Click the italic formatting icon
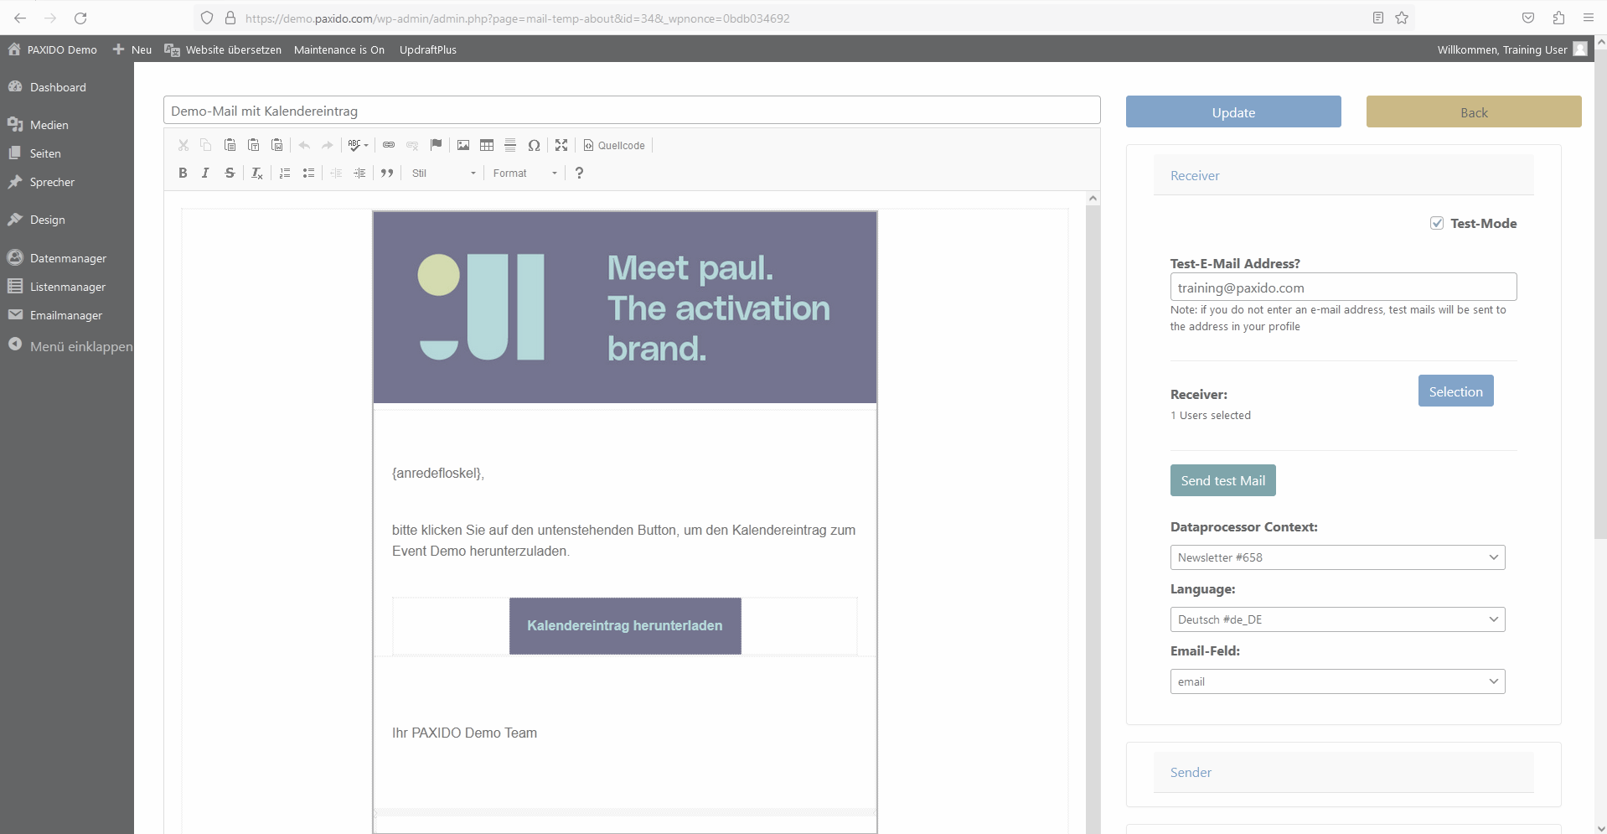 tap(205, 173)
